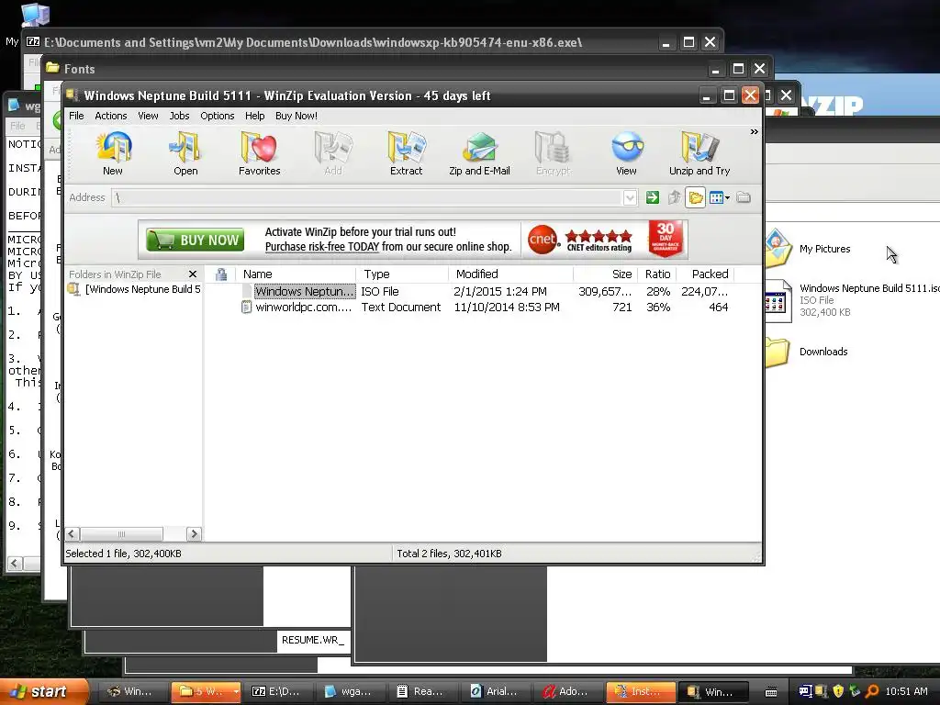Open the Actions menu
Image resolution: width=940 pixels, height=705 pixels.
111,116
